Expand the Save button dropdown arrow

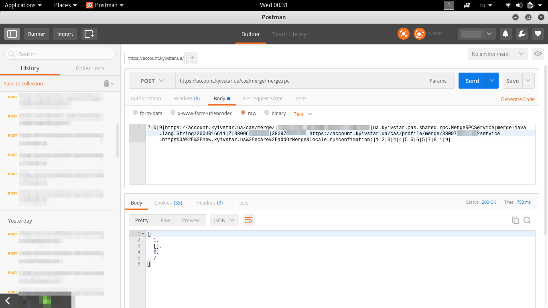(x=528, y=81)
